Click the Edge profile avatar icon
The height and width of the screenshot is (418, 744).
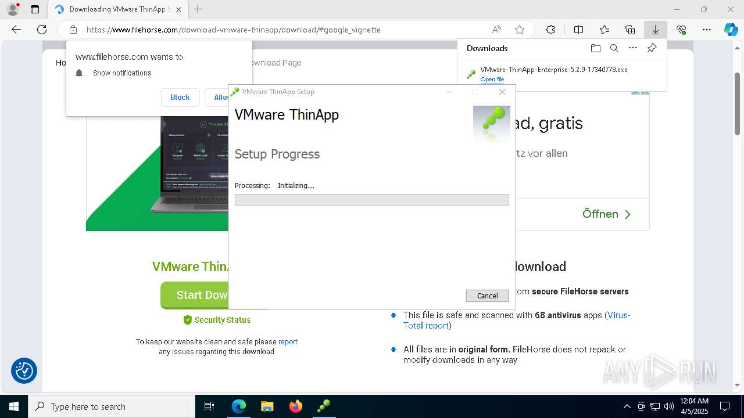(13, 9)
